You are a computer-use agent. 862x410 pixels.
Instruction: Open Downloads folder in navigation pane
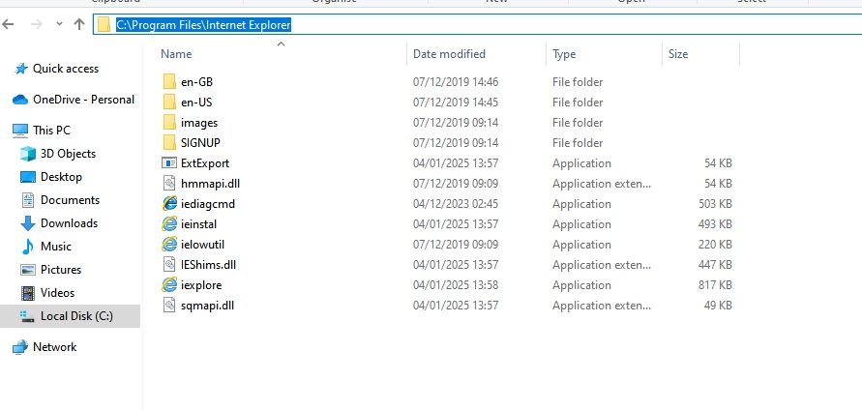pyautogui.click(x=69, y=223)
